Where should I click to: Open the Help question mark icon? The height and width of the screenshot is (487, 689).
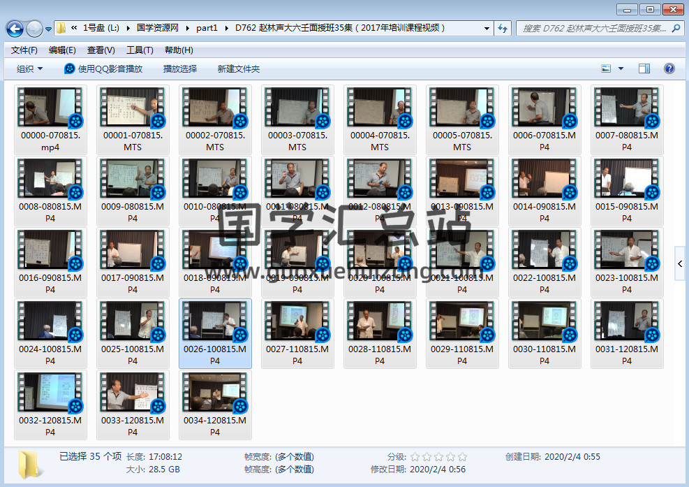(x=669, y=68)
